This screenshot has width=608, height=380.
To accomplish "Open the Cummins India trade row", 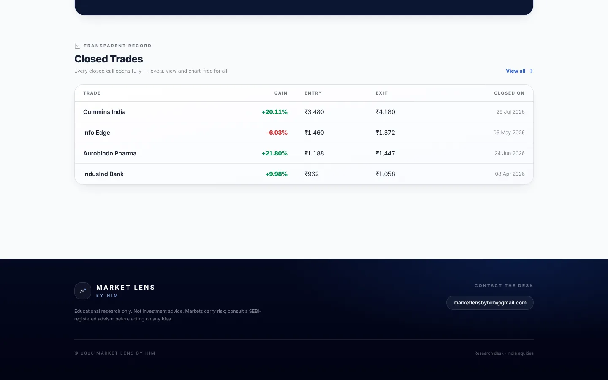I will click(x=304, y=112).
